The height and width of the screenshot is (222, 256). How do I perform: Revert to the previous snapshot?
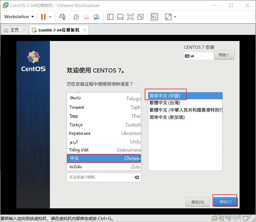coord(86,17)
